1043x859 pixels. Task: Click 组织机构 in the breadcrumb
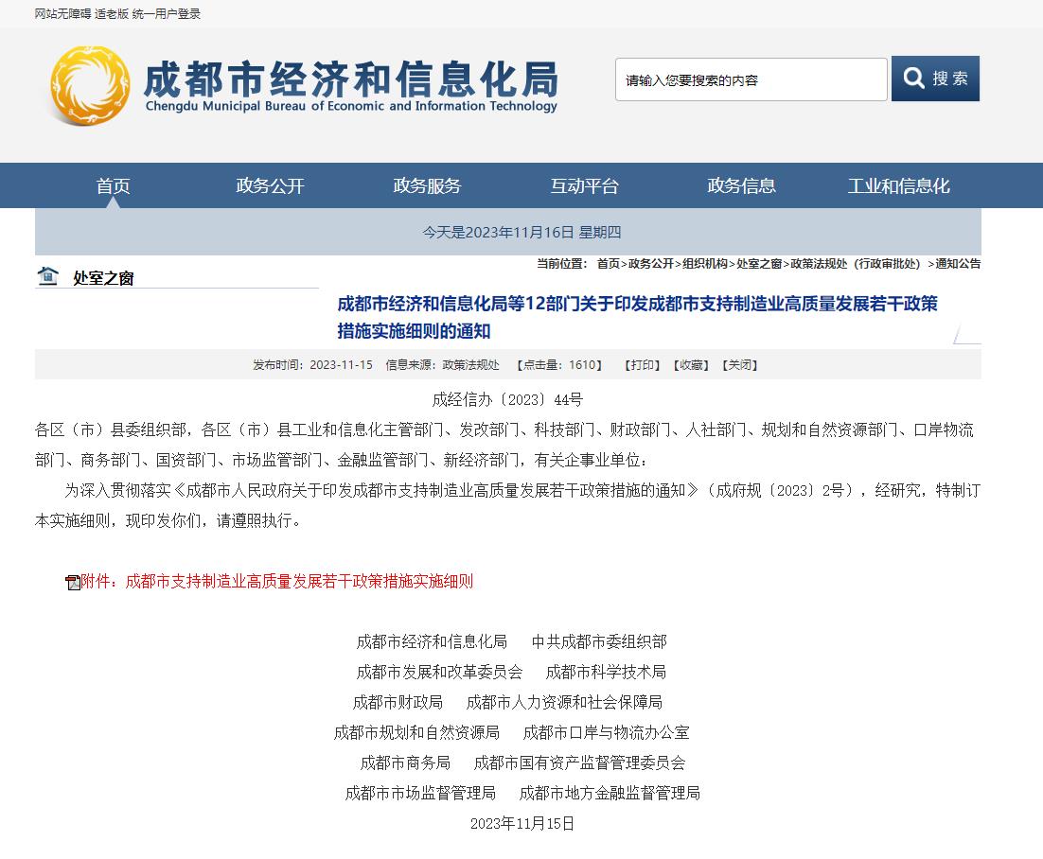click(705, 264)
